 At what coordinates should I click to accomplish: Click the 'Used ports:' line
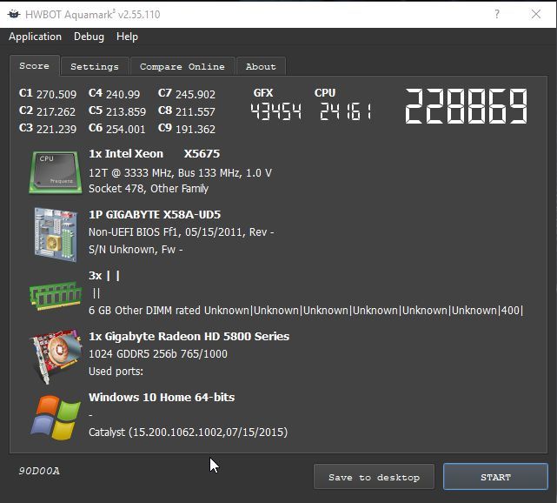[x=116, y=372]
